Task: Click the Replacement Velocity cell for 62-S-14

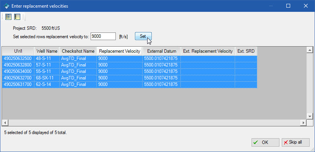Action: [120, 84]
